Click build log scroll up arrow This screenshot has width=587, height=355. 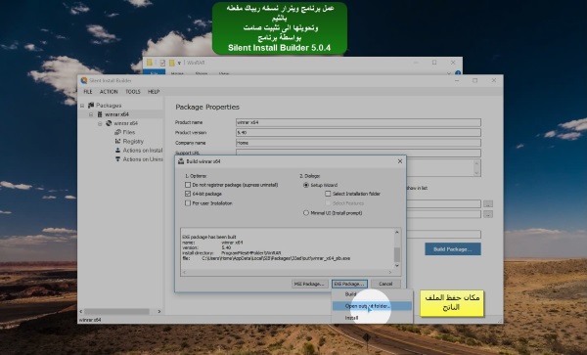pos(397,233)
